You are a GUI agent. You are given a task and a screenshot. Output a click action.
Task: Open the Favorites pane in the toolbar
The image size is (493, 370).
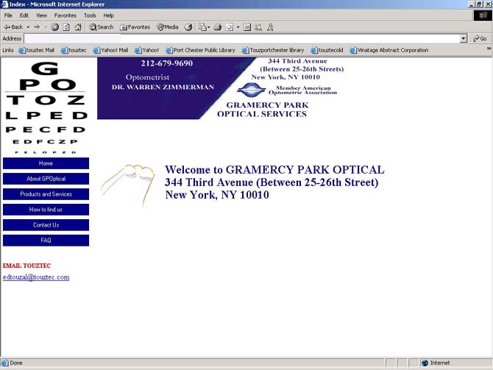click(135, 27)
